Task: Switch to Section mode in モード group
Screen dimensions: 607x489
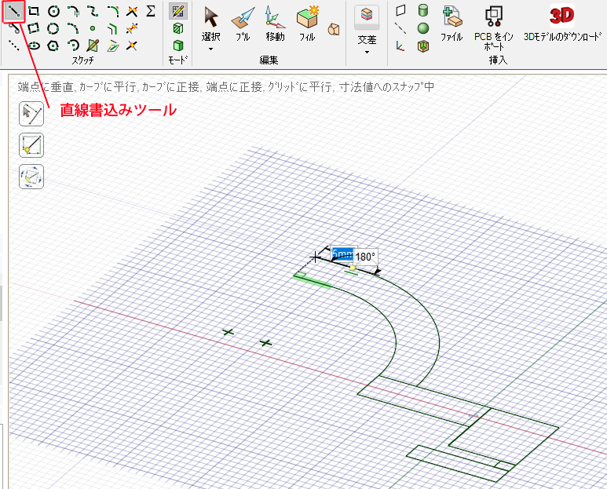Action: (178, 28)
